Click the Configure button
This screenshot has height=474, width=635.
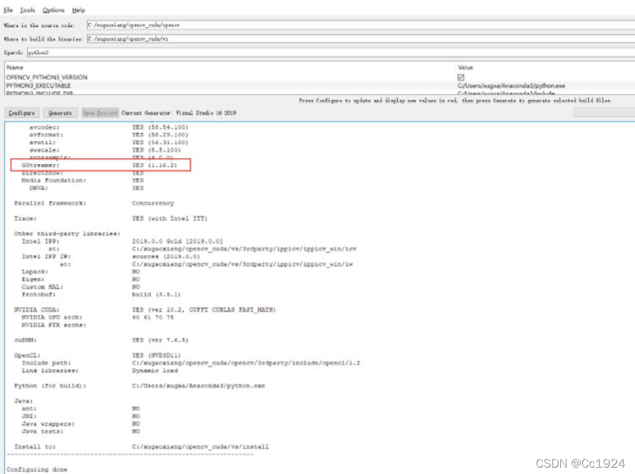point(23,114)
